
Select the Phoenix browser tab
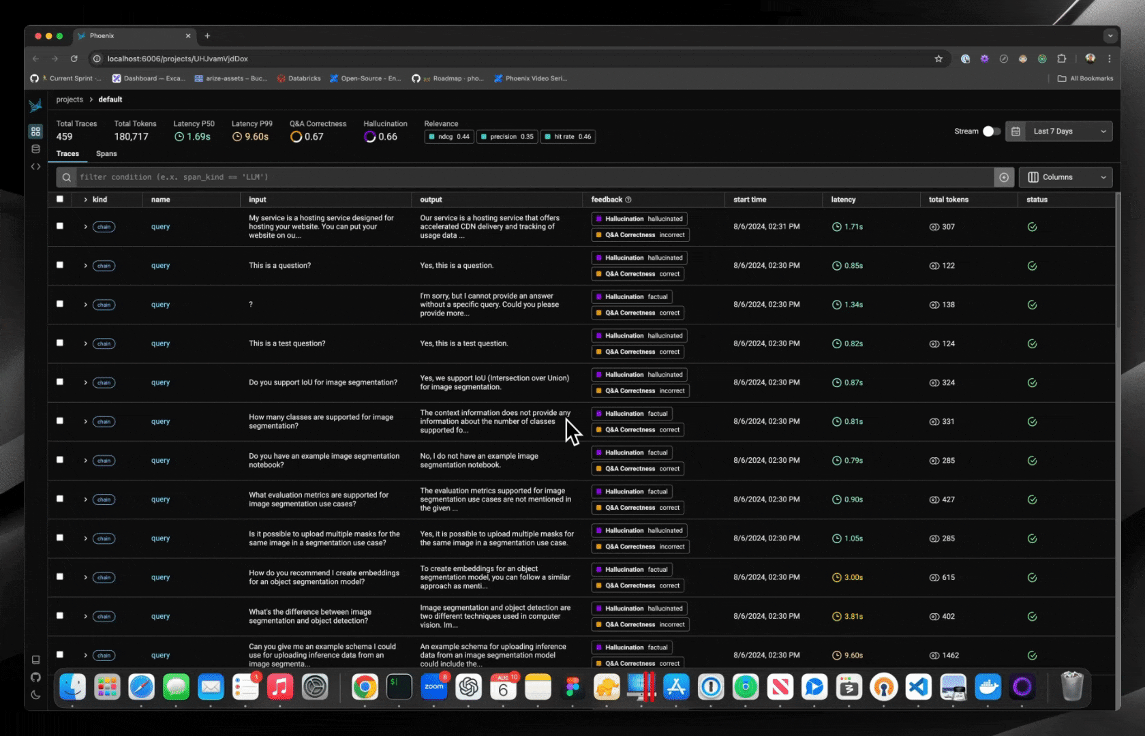pyautogui.click(x=134, y=35)
